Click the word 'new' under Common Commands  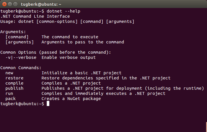(9, 73)
